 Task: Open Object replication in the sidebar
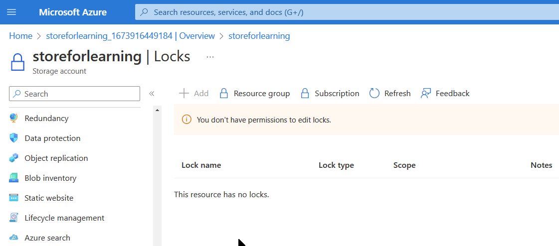pyautogui.click(x=56, y=158)
